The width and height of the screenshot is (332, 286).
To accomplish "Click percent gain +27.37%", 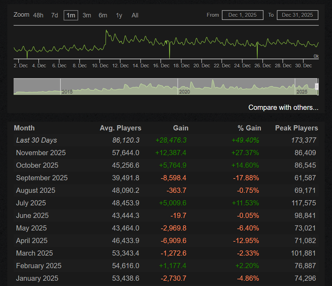I will 245,153.
